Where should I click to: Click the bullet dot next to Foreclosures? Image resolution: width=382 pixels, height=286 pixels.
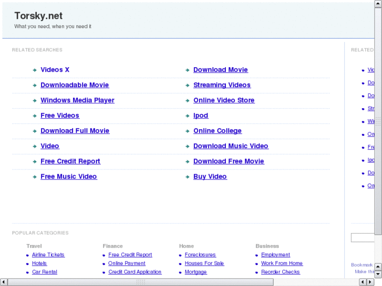(180, 255)
